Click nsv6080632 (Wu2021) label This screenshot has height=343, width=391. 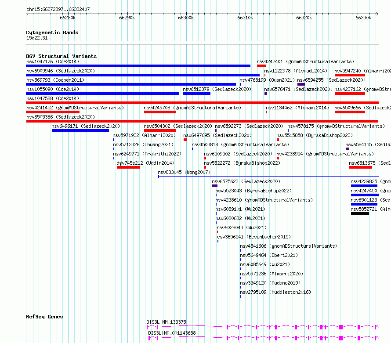click(240, 218)
